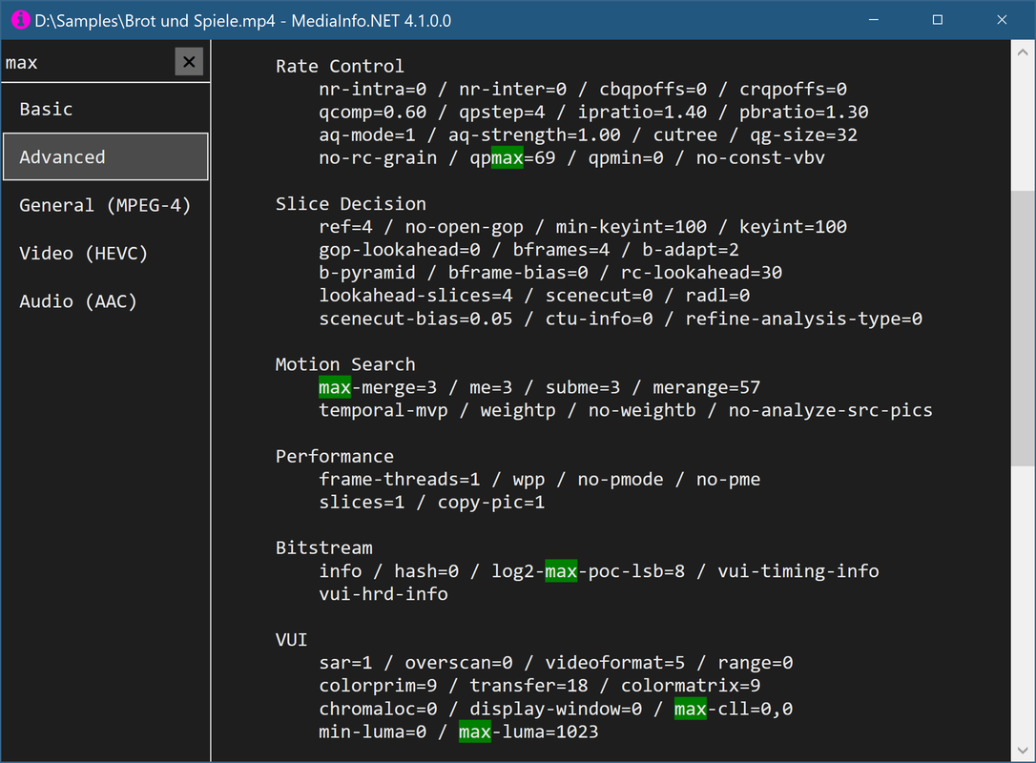Viewport: 1036px width, 763px height.
Task: Click the 'frame-threads=1' value
Action: click(399, 479)
